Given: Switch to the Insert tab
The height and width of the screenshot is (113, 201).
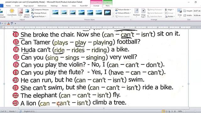Looking at the screenshot, I should [x=17, y=6].
